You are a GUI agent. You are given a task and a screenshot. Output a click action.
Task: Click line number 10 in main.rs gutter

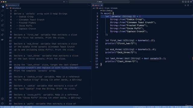coord(97,40)
